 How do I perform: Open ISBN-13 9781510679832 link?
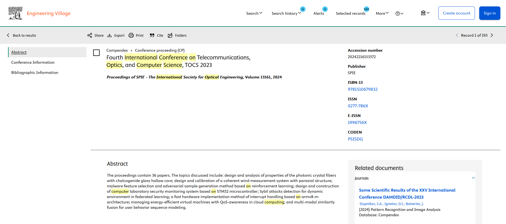362,89
